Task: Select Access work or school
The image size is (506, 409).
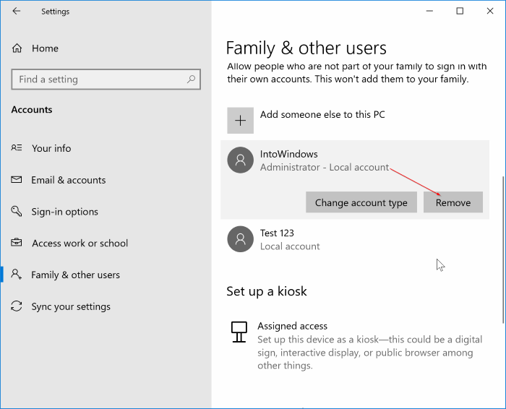Action: tap(106, 243)
